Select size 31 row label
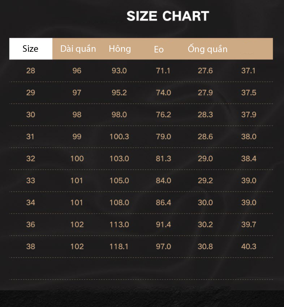The width and height of the screenshot is (284, 307). [30, 136]
